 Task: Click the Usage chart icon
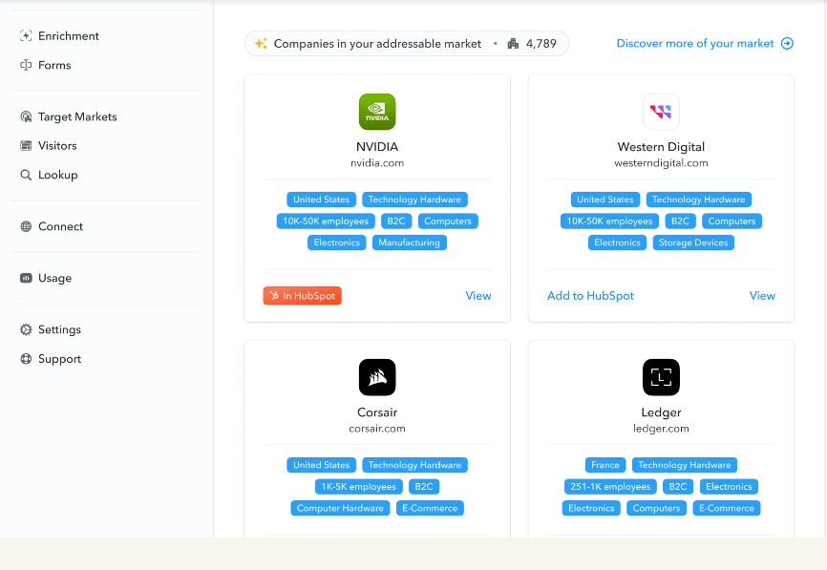26,278
